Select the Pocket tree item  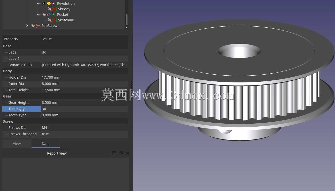(x=63, y=15)
